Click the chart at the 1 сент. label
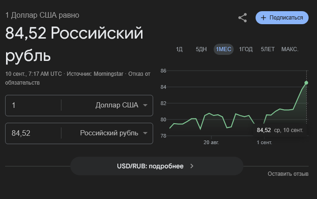The height and width of the screenshot is (199, 317). tap(264, 143)
